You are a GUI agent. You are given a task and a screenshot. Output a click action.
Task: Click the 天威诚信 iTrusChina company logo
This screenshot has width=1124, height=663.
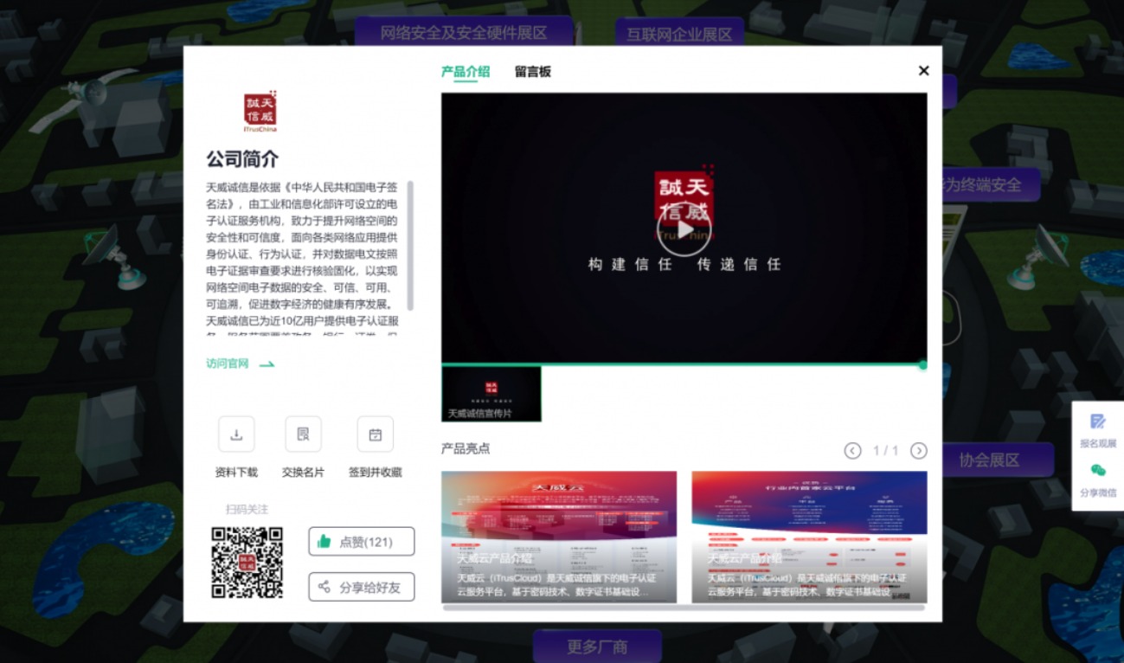pos(260,112)
